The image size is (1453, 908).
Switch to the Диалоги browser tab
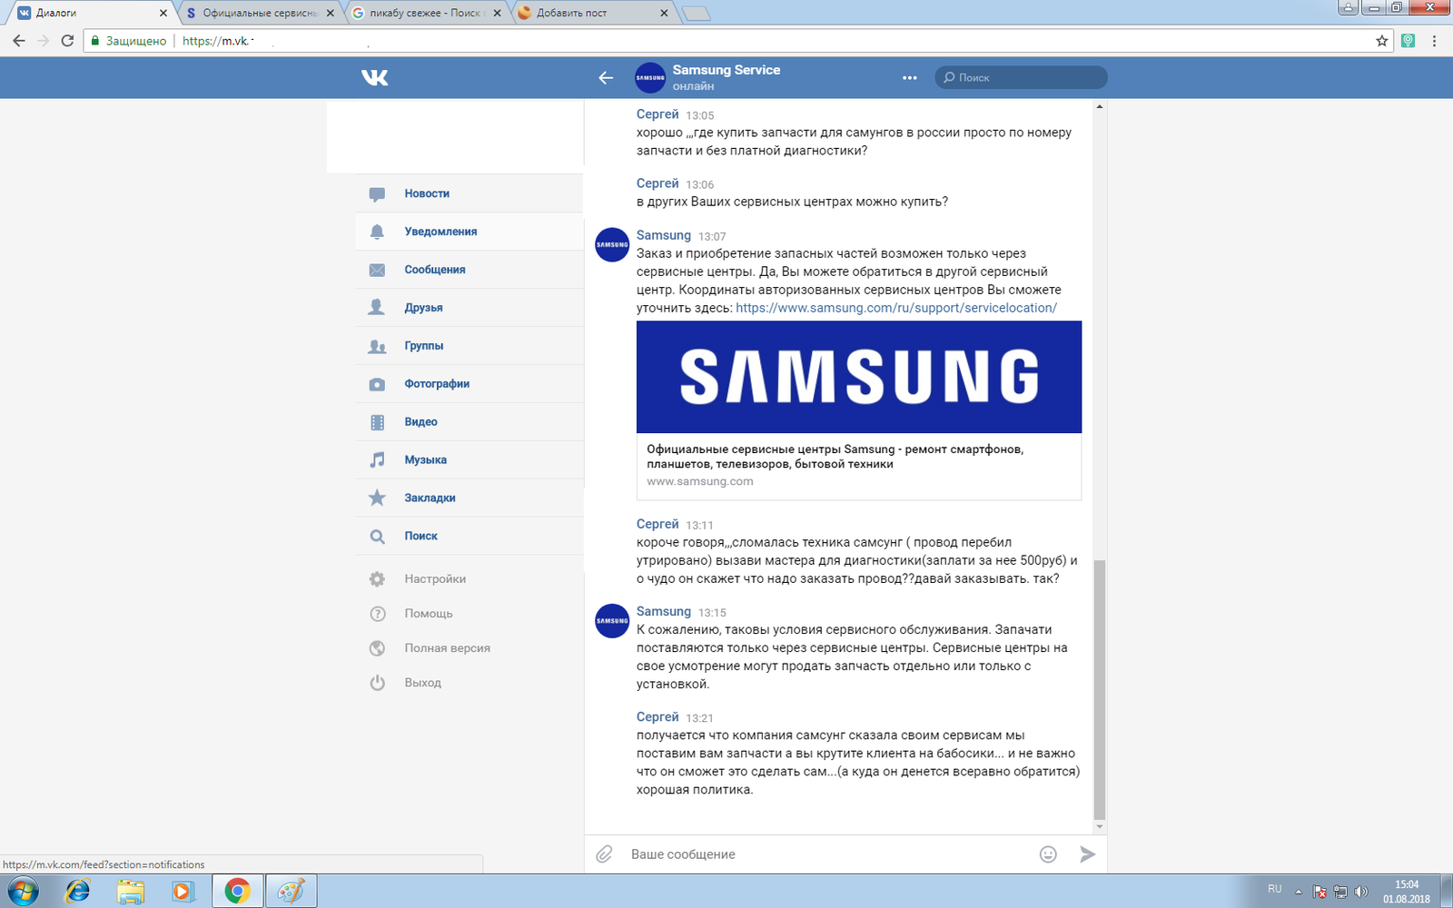click(x=91, y=13)
